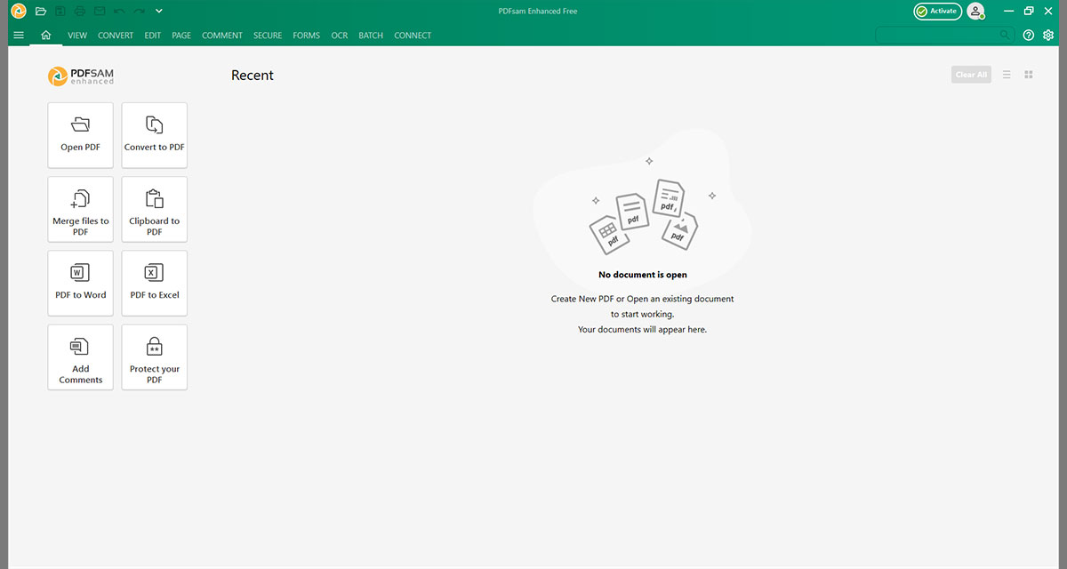Select Merge files to PDF
The width and height of the screenshot is (1067, 569).
80,209
